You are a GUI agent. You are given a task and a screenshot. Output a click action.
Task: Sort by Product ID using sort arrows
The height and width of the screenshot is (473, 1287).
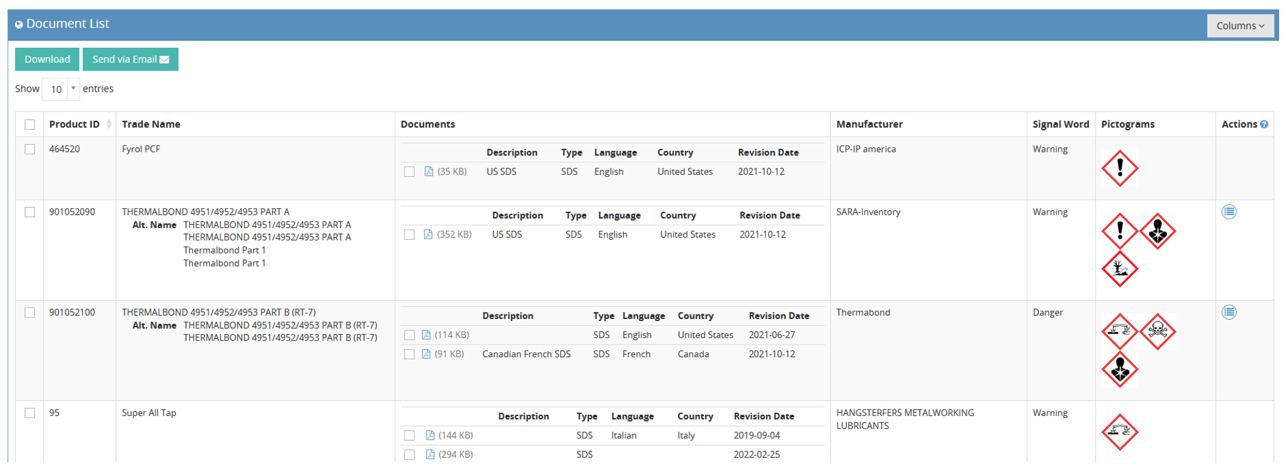[x=109, y=124]
